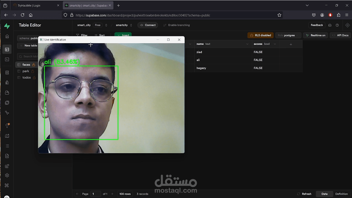Click the Firefox URL address bar
The image size is (352, 198).
click(x=172, y=15)
